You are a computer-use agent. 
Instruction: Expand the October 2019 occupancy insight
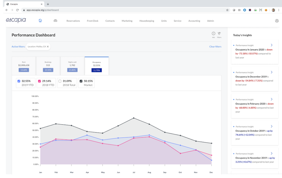point(271,126)
